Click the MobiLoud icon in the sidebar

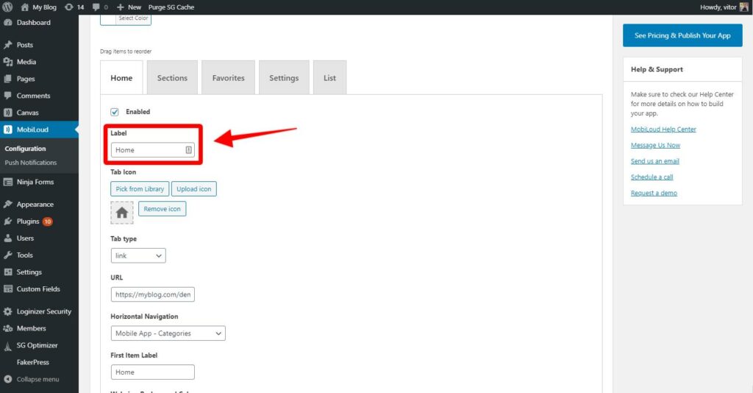[7, 130]
